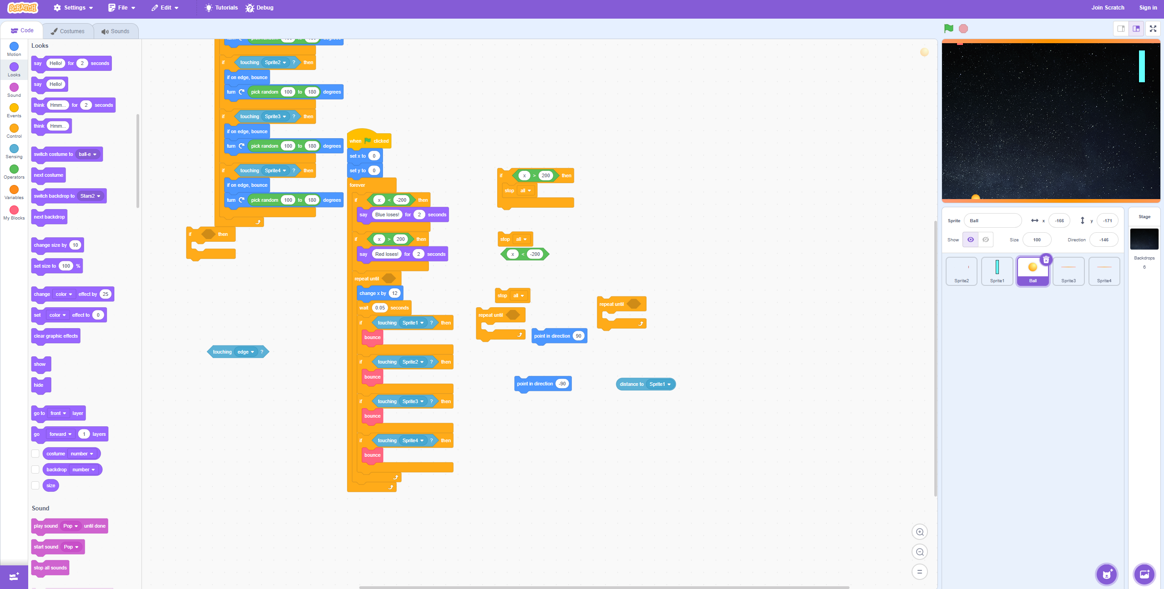Open the Add Extension button

coord(14,576)
